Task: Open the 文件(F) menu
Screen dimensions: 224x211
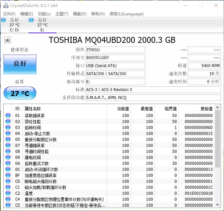Action: tap(9, 14)
